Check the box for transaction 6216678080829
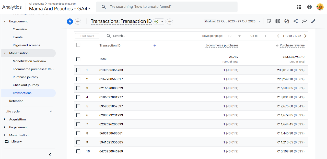Viewport: 327px width, 159px height. [x=78, y=88]
